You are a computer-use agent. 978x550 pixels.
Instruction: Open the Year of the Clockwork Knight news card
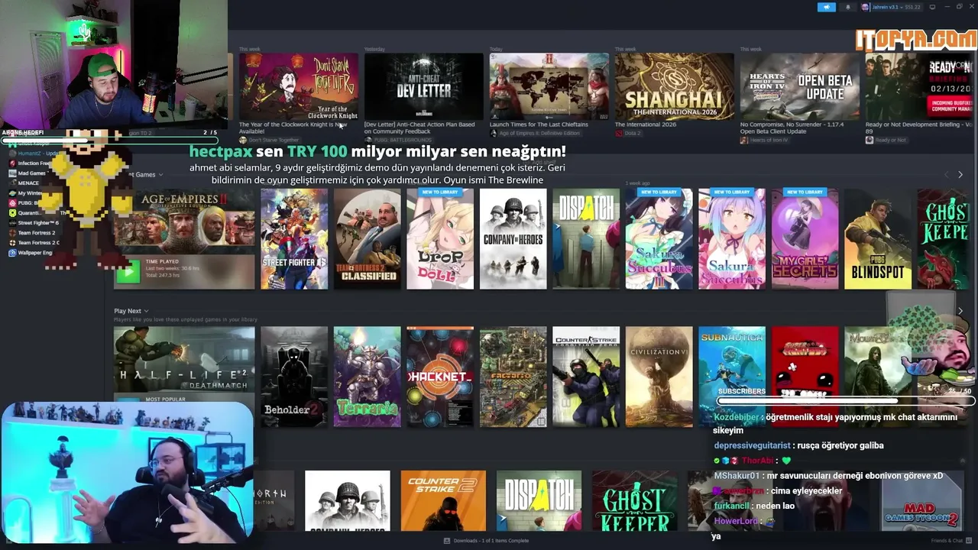click(299, 86)
